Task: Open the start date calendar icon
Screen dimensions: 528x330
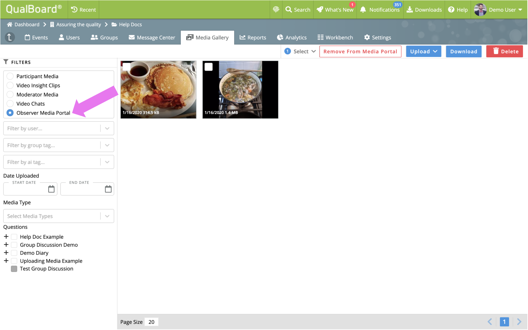Action: pyautogui.click(x=51, y=189)
